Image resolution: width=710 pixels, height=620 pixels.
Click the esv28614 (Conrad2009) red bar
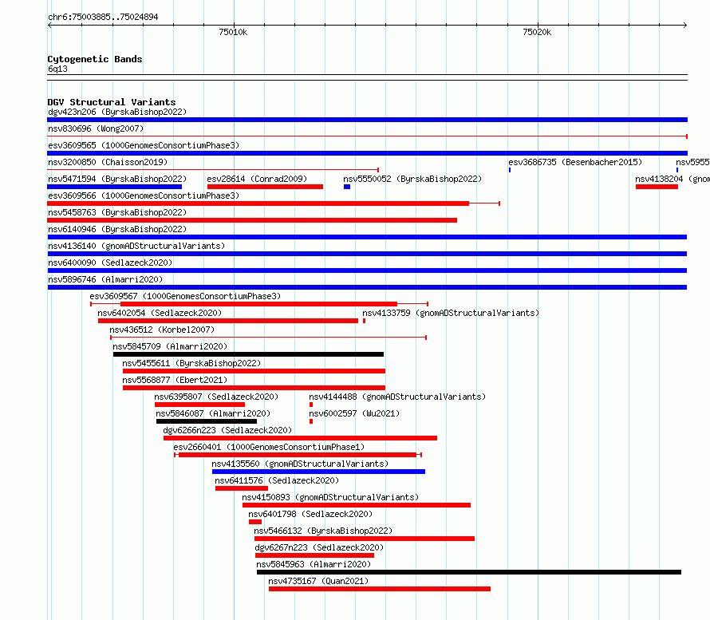[x=265, y=187]
